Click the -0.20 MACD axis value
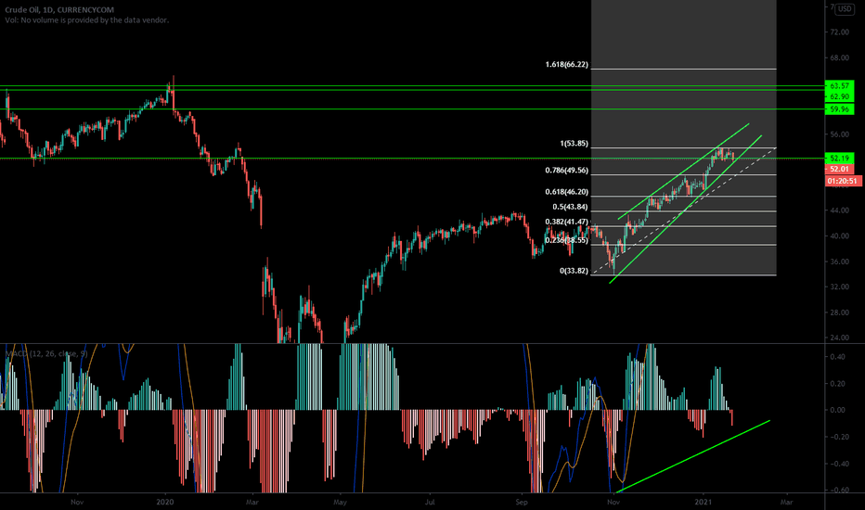The height and width of the screenshot is (510, 865). coord(836,437)
